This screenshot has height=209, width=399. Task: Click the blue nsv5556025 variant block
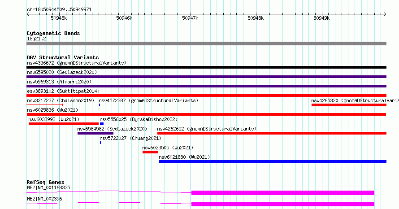[x=102, y=124]
